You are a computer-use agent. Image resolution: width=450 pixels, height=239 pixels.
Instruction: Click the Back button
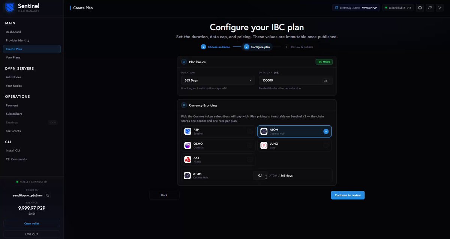[x=164, y=195]
